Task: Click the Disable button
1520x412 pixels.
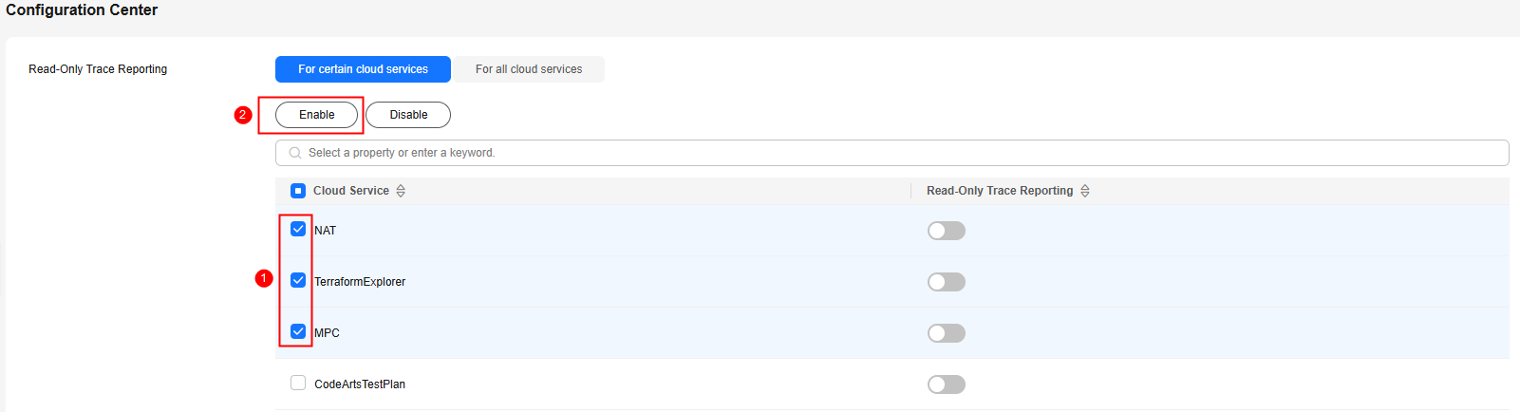Action: click(x=408, y=115)
